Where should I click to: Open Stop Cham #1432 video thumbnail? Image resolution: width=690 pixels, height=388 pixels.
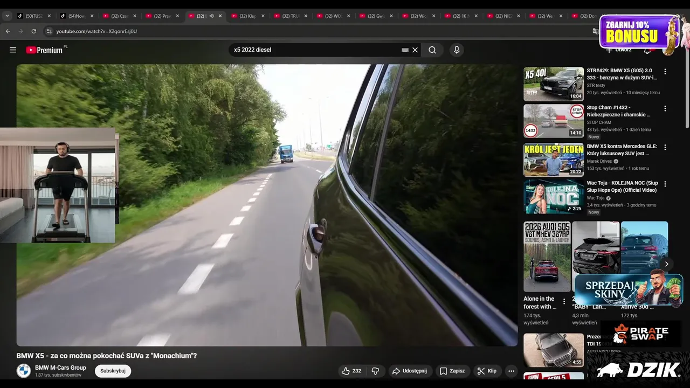[x=554, y=121]
